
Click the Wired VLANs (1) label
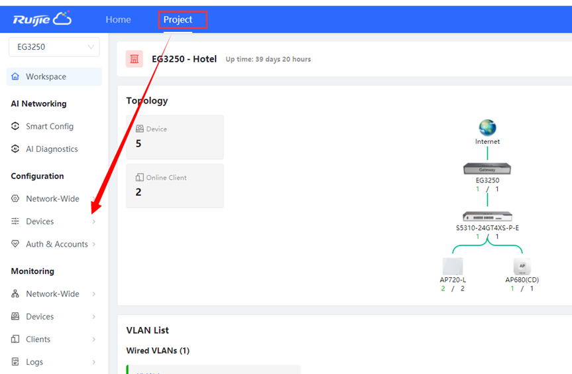(158, 351)
